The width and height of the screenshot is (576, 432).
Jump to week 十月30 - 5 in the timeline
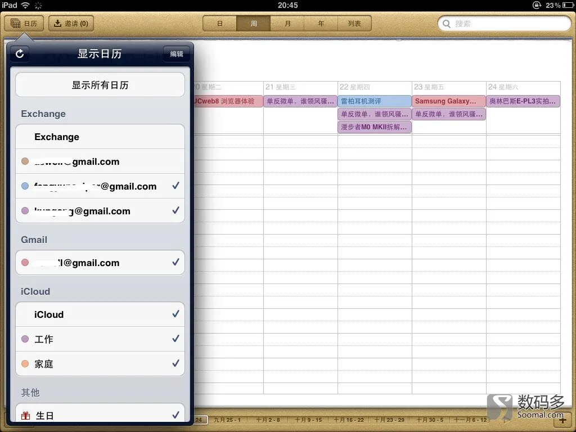(430, 420)
